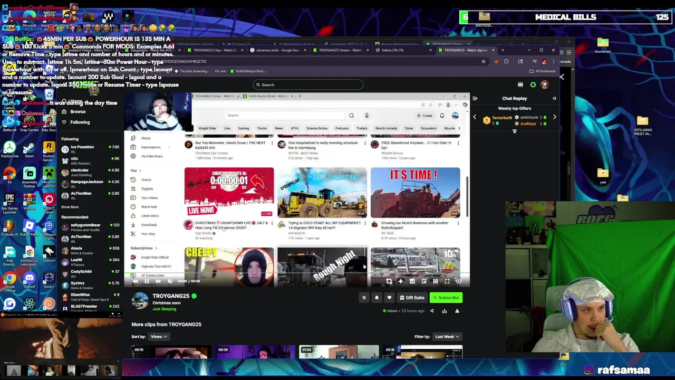Open a new browser tab with plus button
Screen dimensions: 675x380
[503, 50]
